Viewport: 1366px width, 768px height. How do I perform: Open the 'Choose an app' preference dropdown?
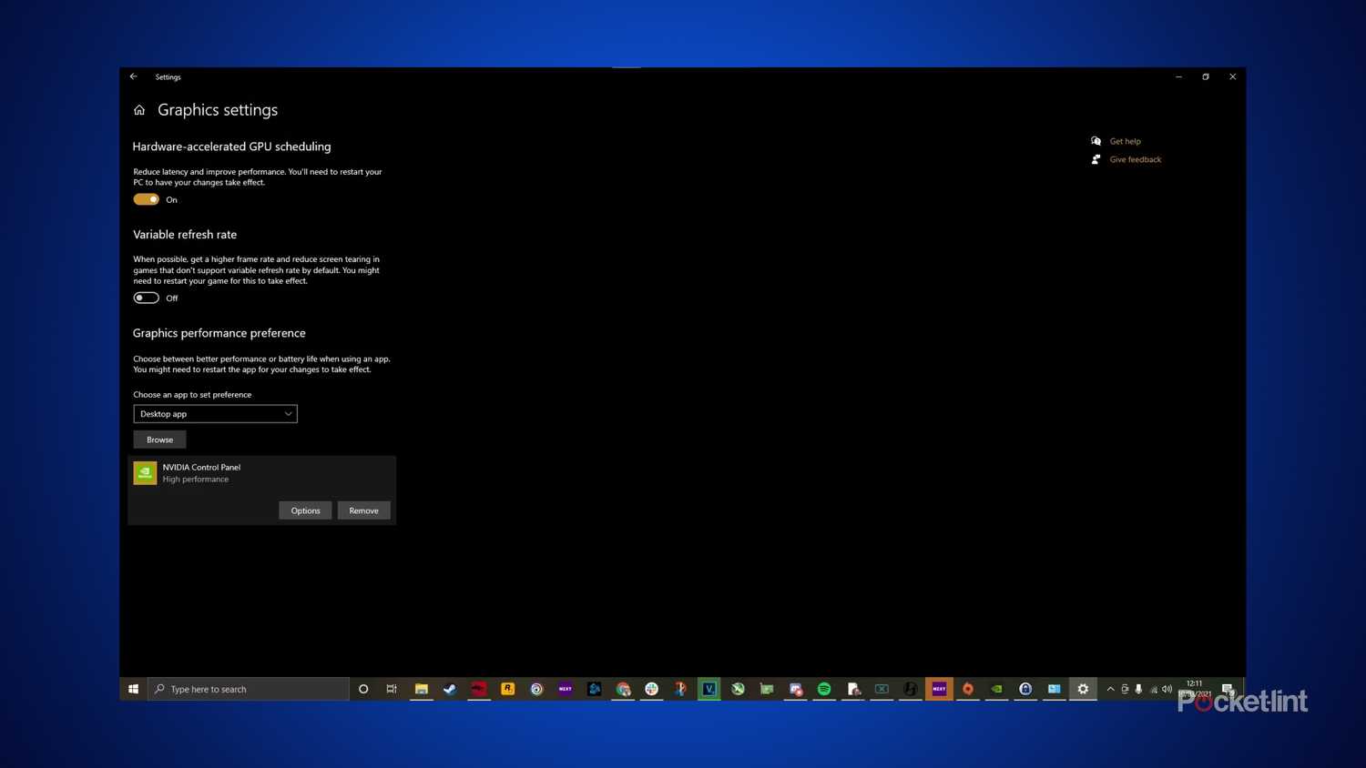215,414
